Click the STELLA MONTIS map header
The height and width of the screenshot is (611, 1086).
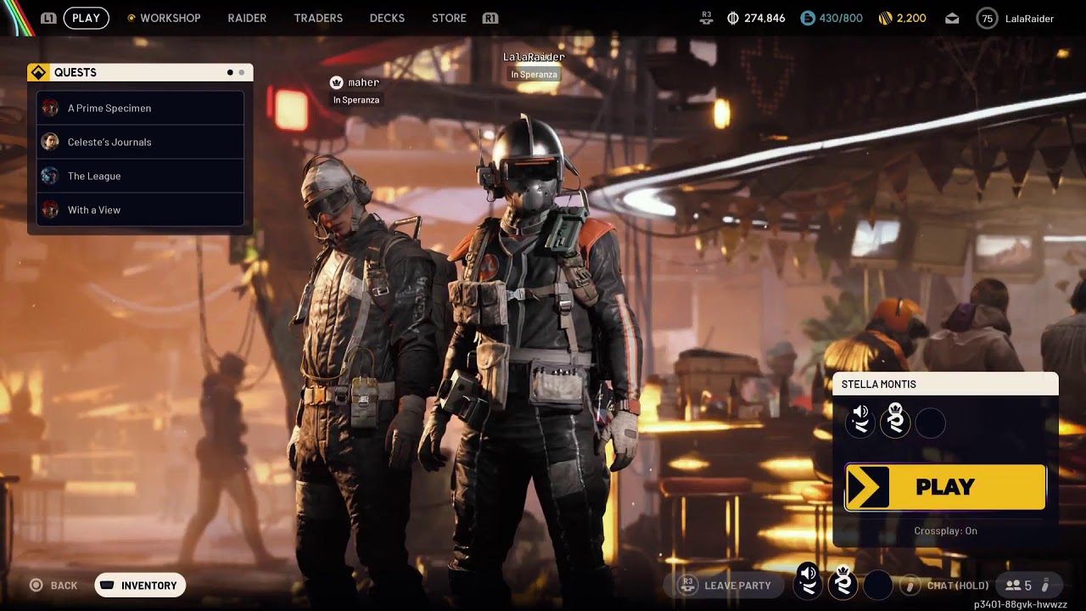point(945,384)
